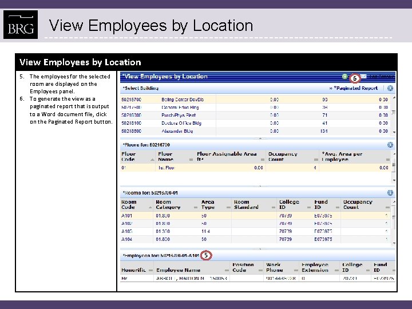The width and height of the screenshot is (412, 309).
Task: Select building 50218100 Doctors Office Bldg
Action: tap(256, 123)
